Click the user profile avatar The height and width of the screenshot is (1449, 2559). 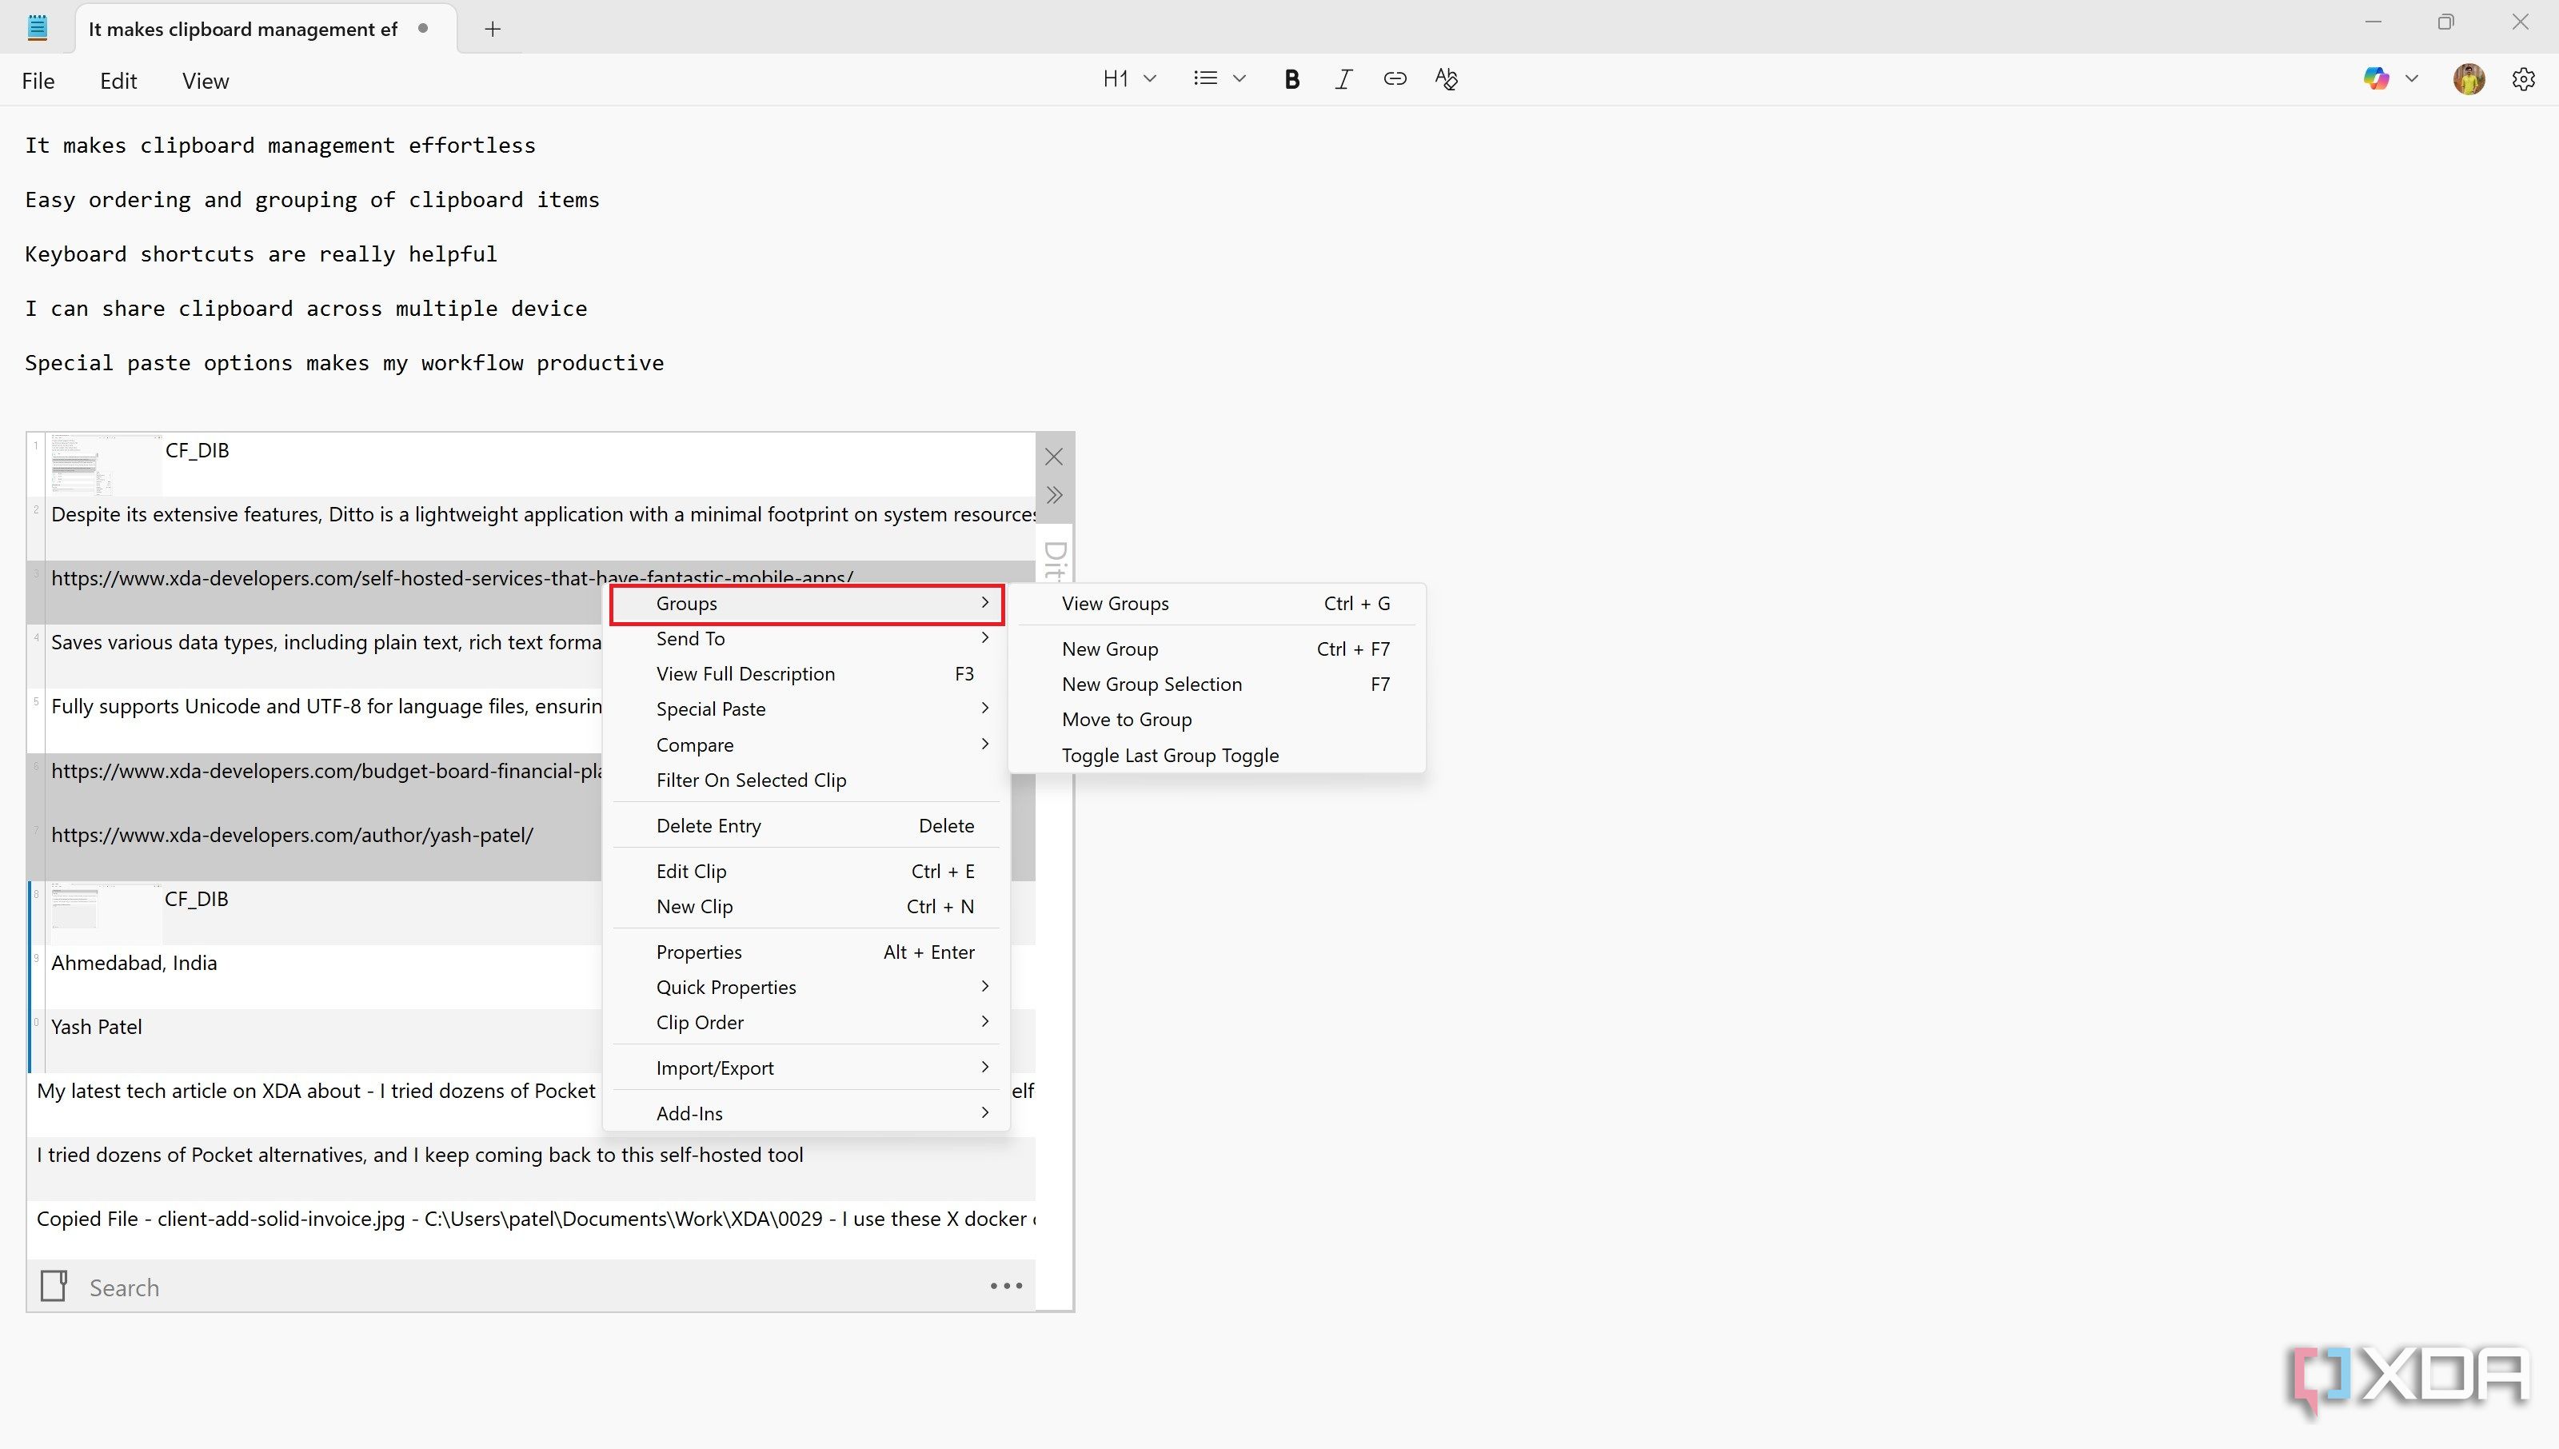pyautogui.click(x=2469, y=78)
